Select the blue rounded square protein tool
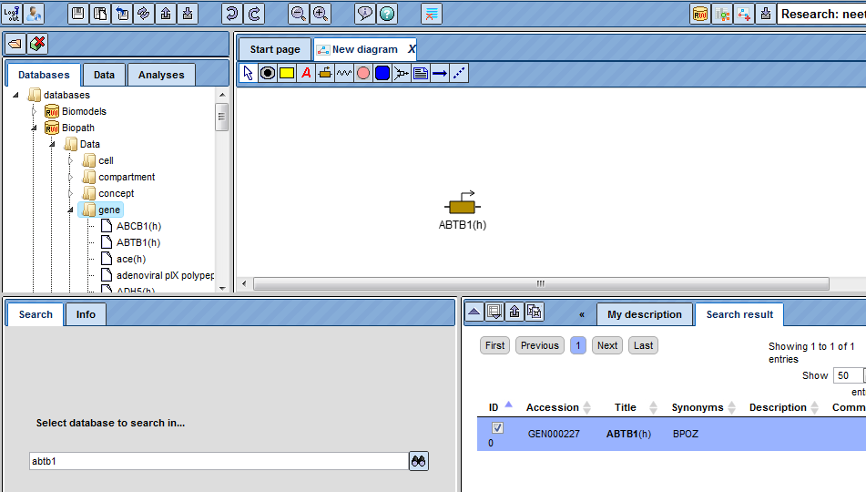This screenshot has width=866, height=492. [x=382, y=73]
